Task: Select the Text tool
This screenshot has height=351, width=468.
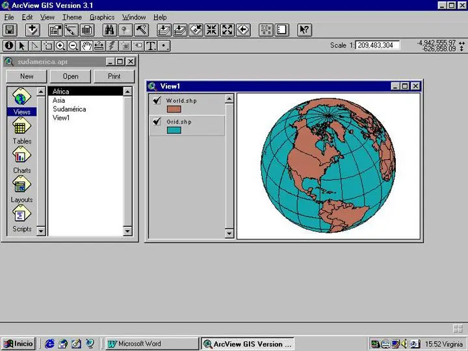Action: pos(151,45)
